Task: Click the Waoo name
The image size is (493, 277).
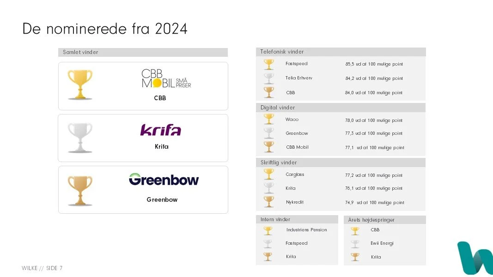Action: (x=292, y=120)
